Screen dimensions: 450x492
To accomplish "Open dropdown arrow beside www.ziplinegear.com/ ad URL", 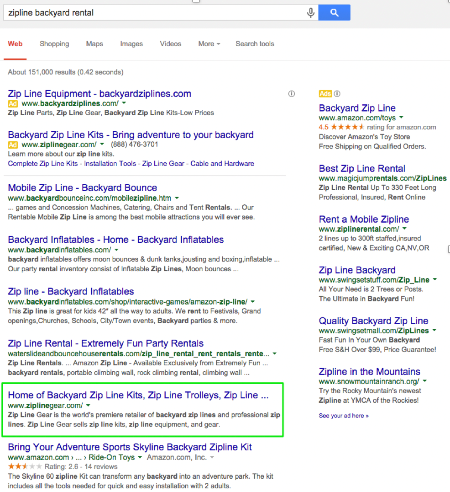I will (x=102, y=144).
